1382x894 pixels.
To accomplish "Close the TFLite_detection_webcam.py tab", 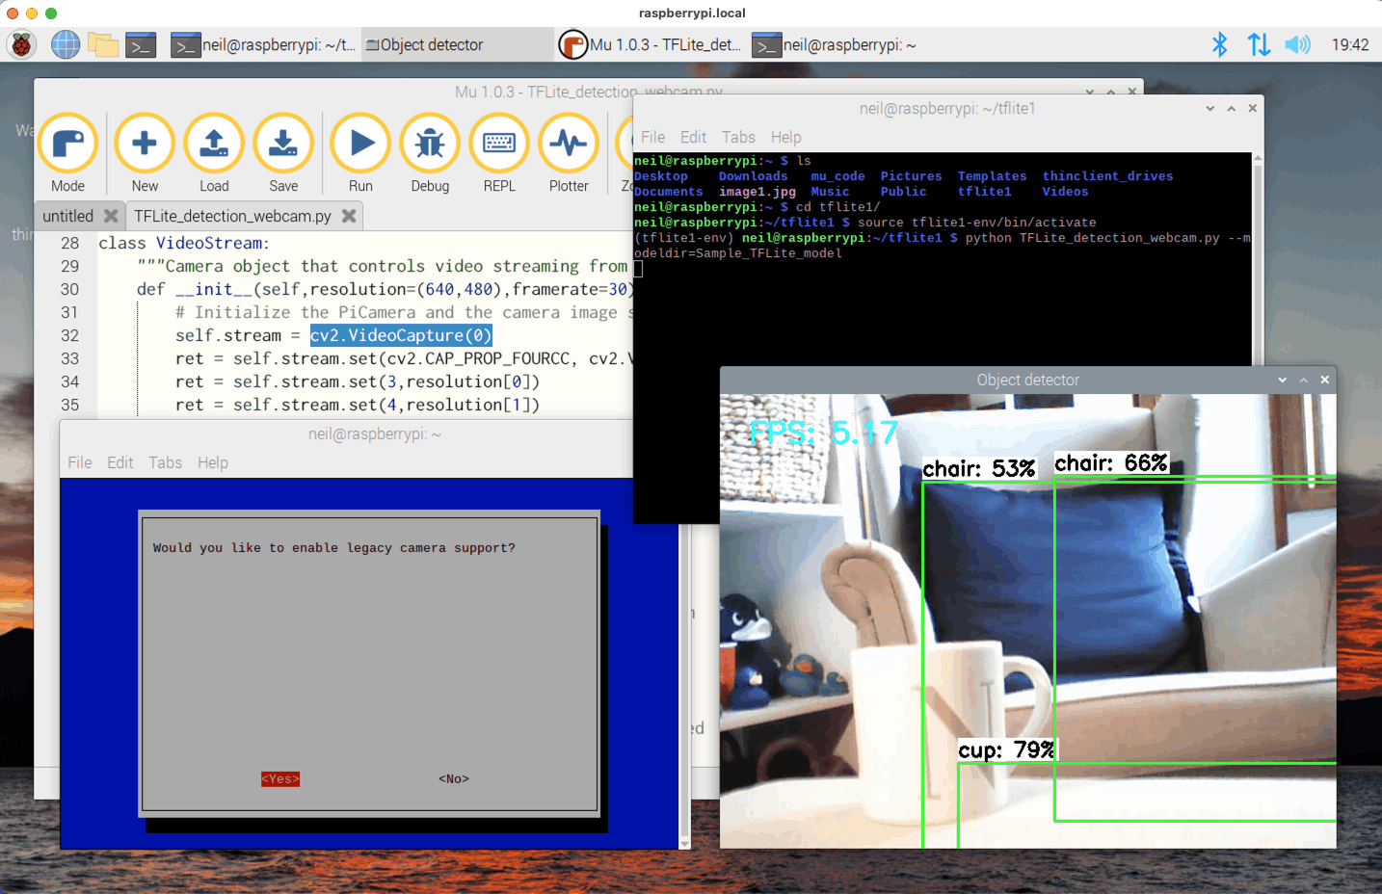I will [x=349, y=216].
